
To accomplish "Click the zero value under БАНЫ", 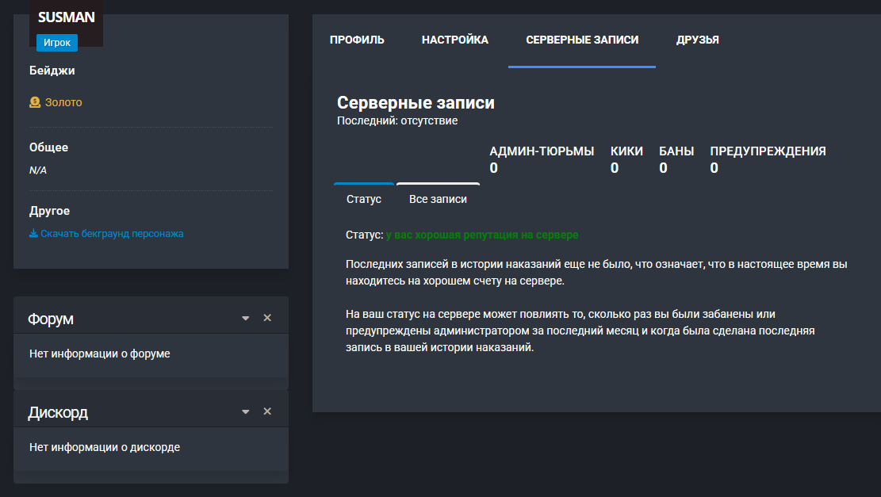I will [x=663, y=168].
